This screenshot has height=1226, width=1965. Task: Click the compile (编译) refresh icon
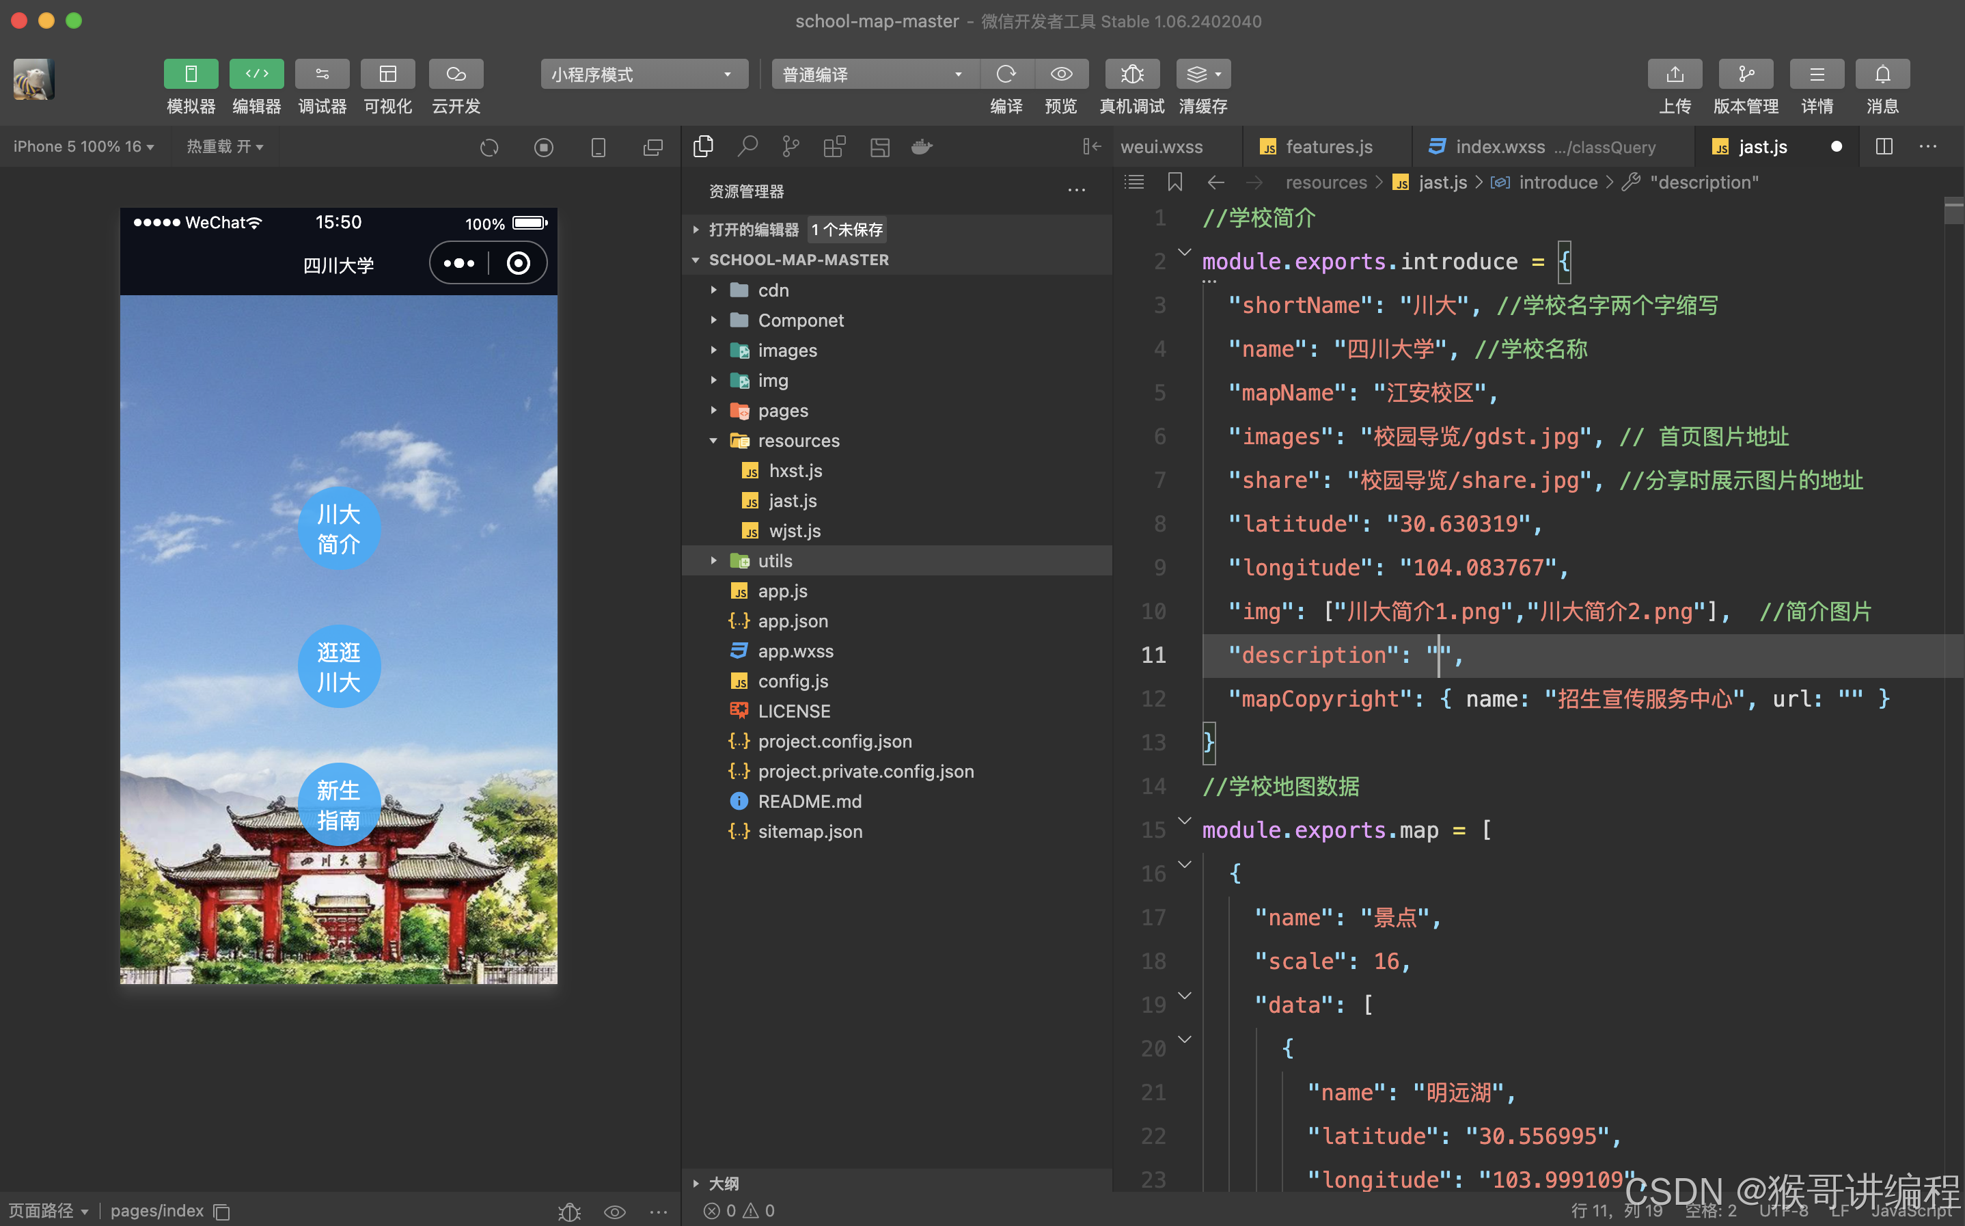coord(1006,74)
